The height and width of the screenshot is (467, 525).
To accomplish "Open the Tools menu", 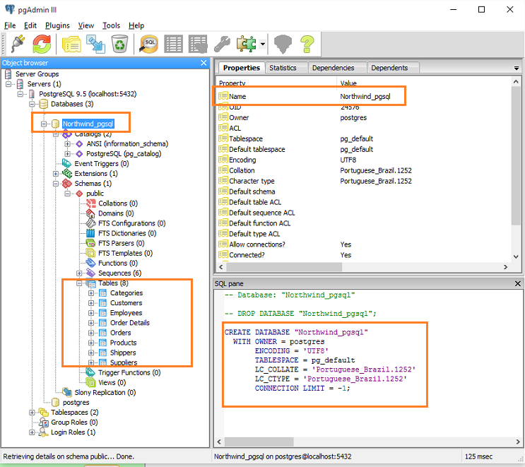I will (111, 25).
